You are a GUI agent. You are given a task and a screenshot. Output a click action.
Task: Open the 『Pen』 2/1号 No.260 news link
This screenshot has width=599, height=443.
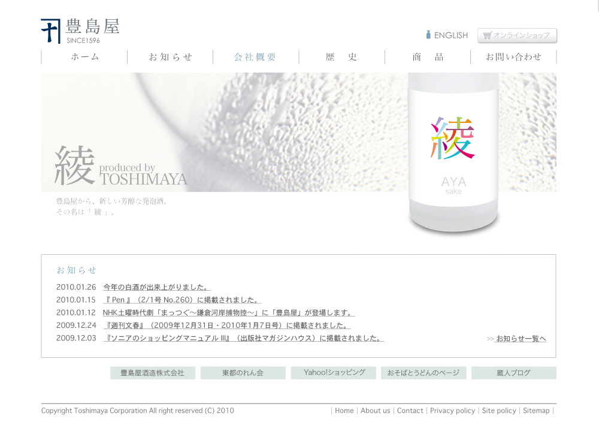(182, 300)
